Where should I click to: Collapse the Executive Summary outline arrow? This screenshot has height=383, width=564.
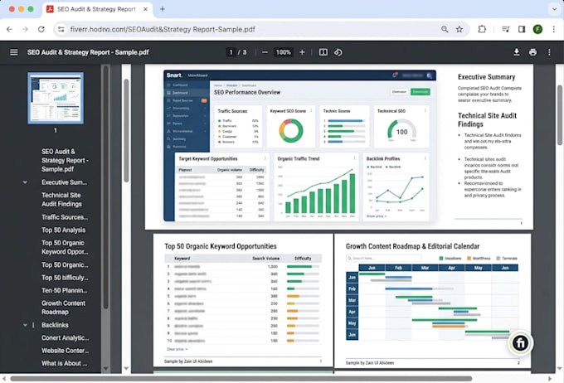pos(25,182)
